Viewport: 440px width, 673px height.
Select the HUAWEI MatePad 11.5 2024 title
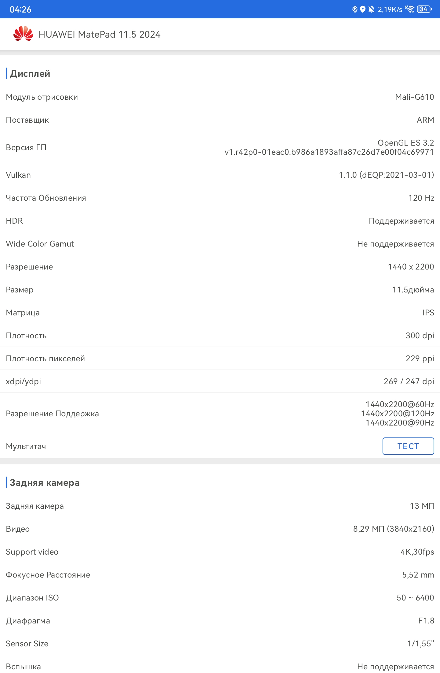[x=99, y=34]
